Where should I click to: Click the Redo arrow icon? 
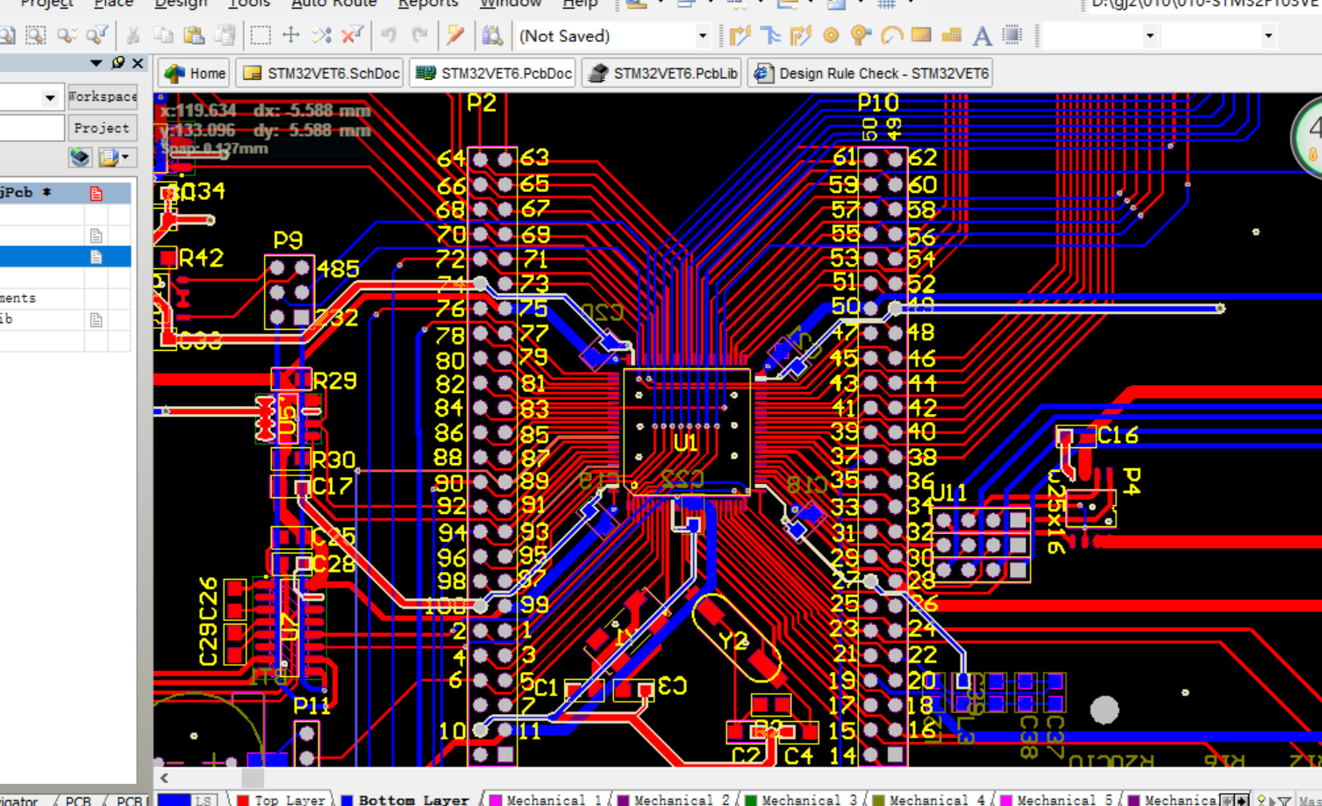point(419,36)
